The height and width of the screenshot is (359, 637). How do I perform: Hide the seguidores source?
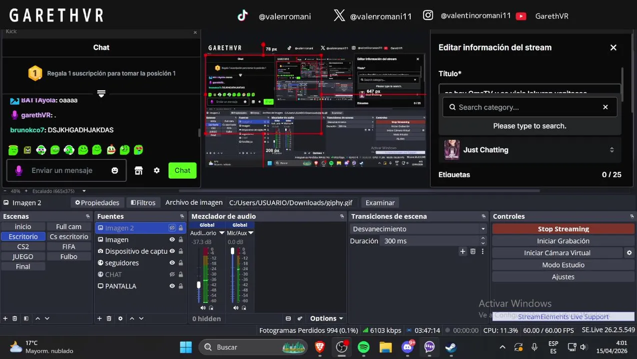[x=172, y=263]
